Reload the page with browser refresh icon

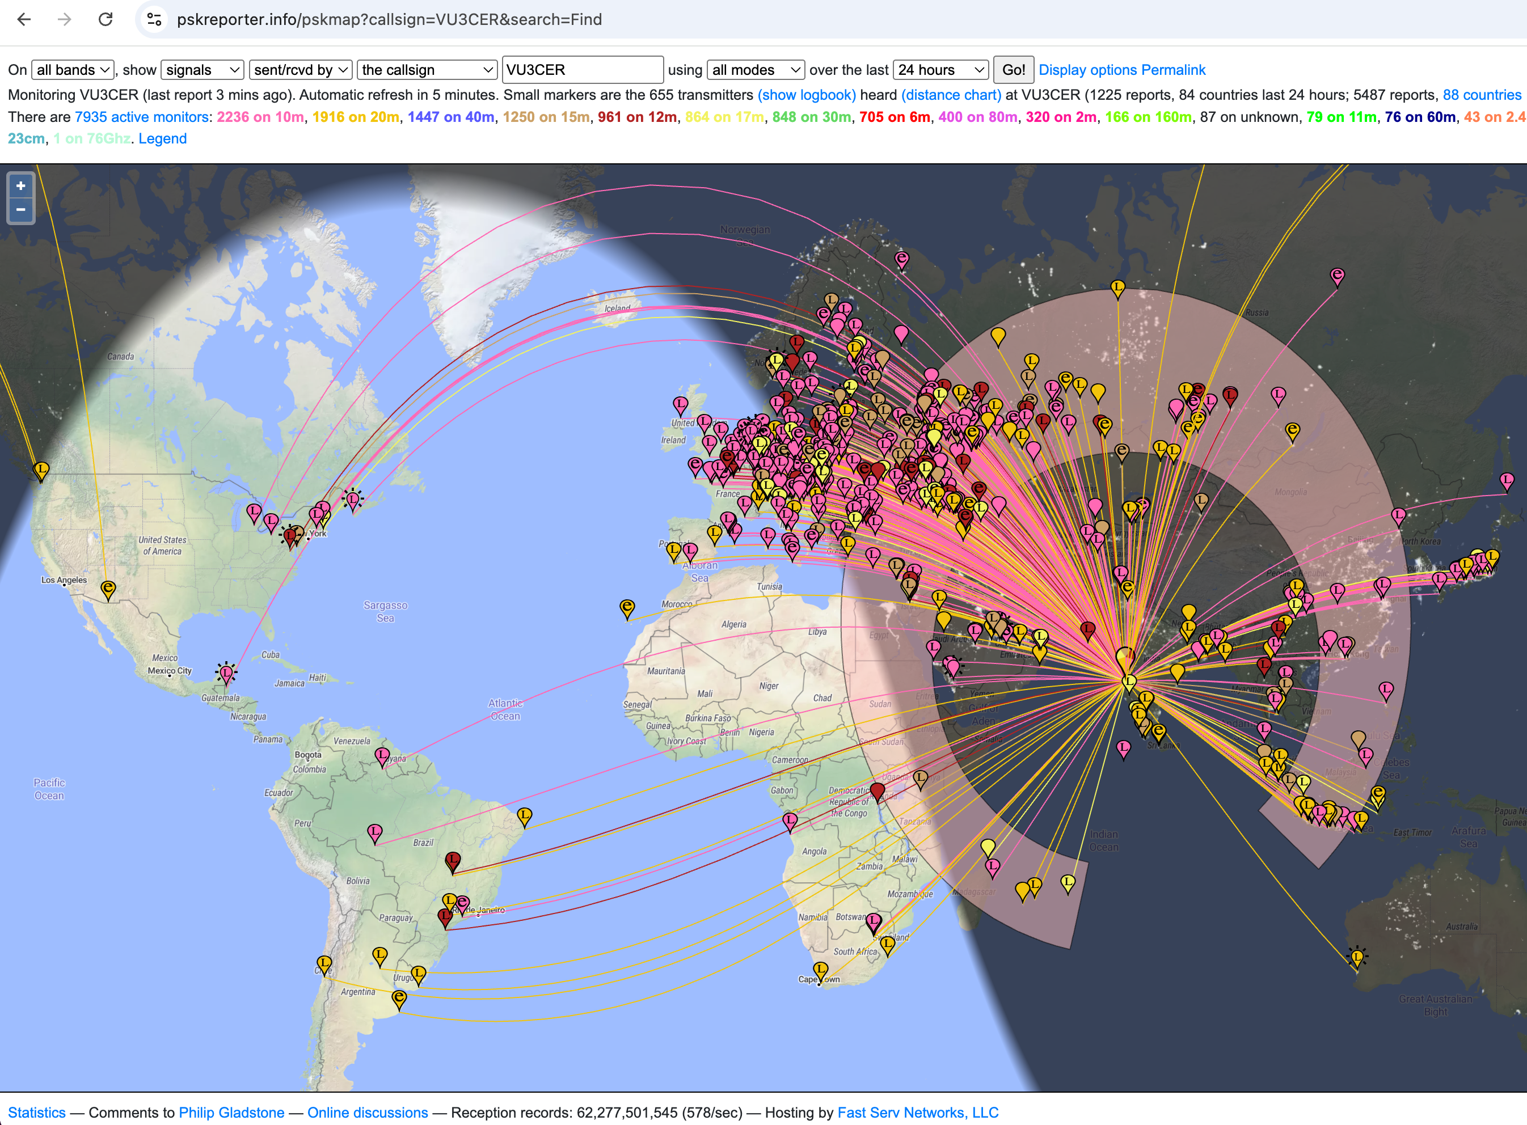(106, 19)
